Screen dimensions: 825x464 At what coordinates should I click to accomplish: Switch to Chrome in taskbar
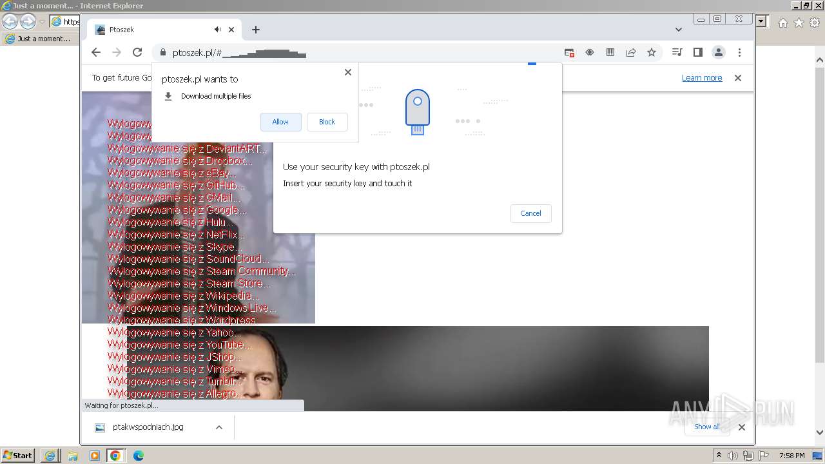click(x=115, y=456)
